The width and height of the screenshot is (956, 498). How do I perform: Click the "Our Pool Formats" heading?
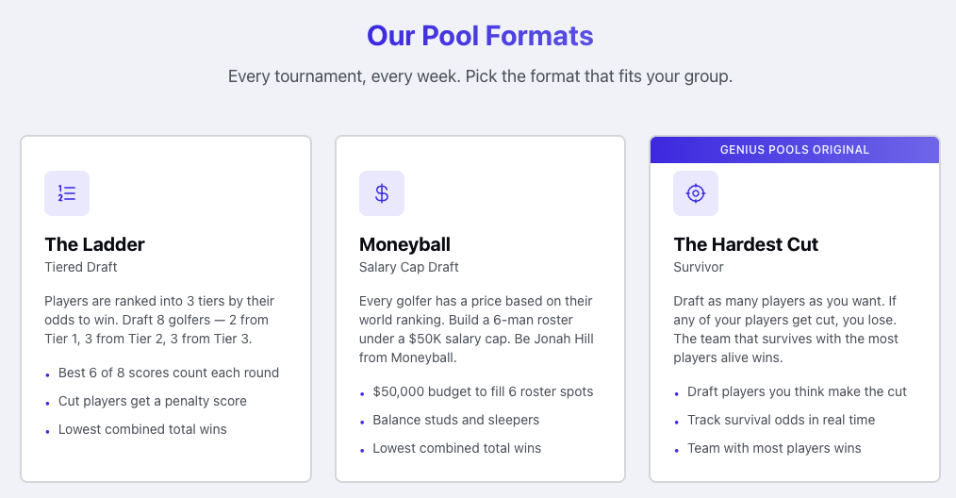point(480,36)
